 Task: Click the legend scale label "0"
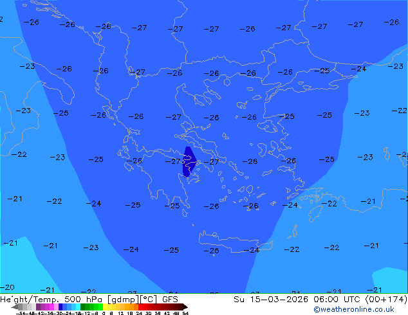coord(104,314)
